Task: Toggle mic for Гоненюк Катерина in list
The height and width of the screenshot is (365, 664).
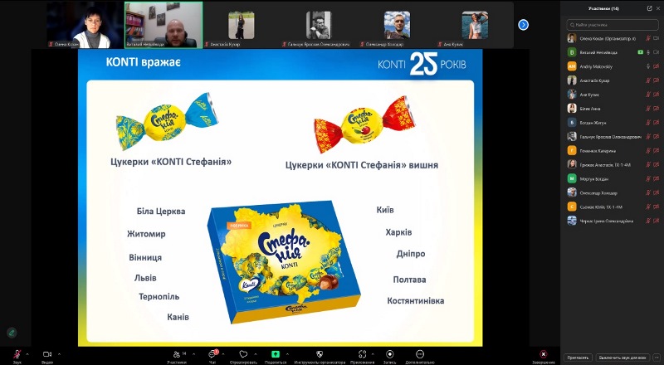Action: 648,150
